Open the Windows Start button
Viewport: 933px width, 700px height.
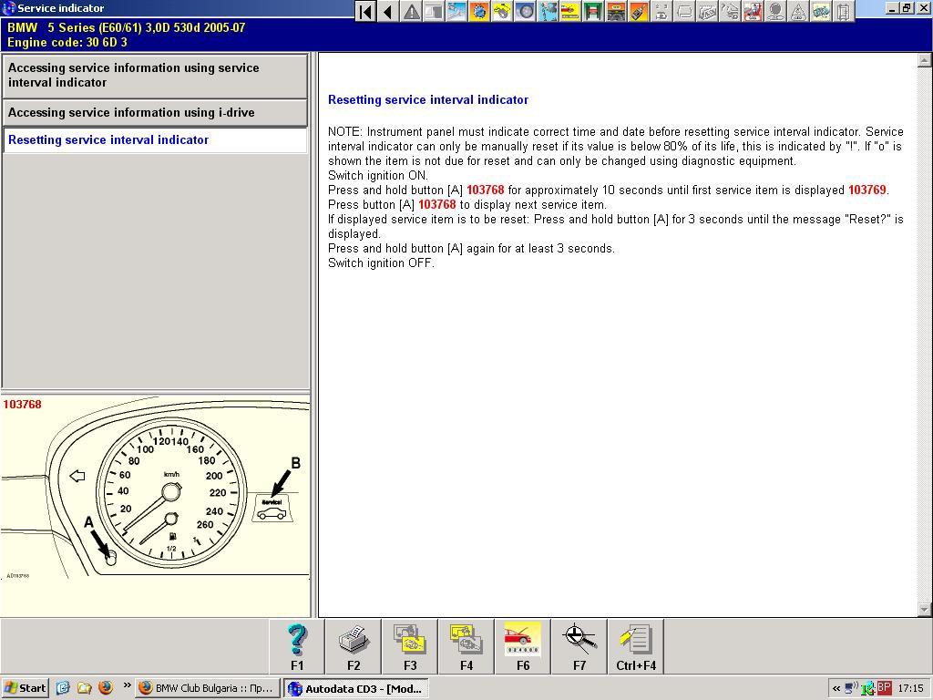(25, 688)
